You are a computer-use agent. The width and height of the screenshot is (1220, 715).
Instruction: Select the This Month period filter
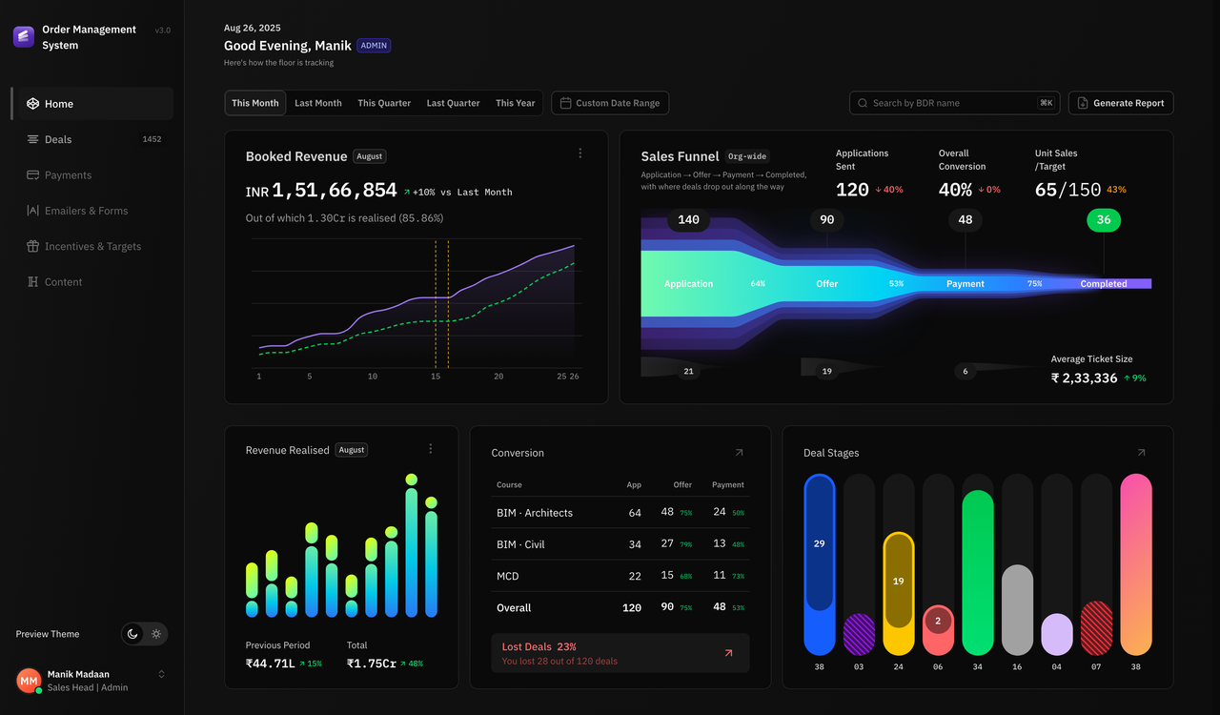[255, 103]
